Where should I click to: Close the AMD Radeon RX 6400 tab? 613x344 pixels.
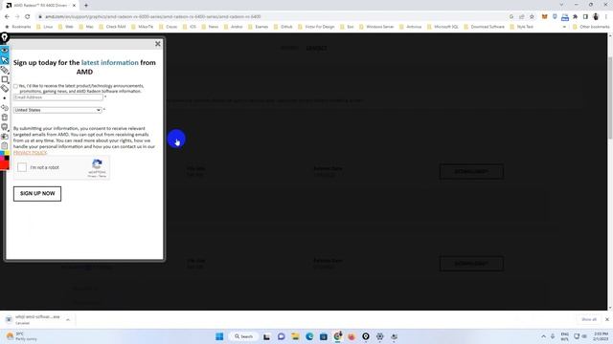74,6
